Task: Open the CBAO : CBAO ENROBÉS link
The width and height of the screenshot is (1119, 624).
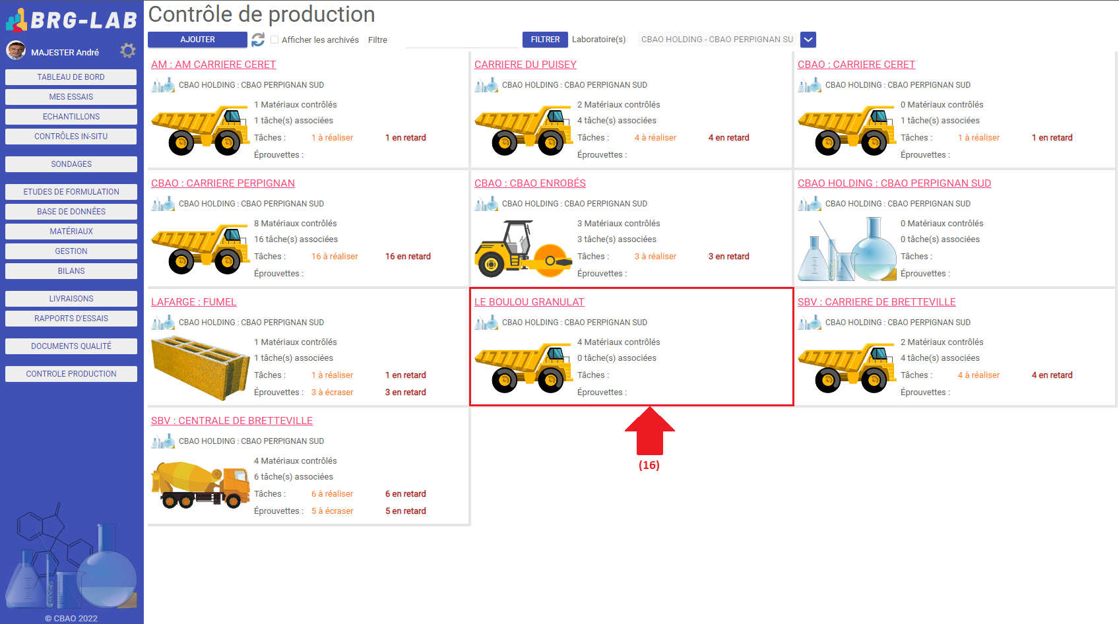Action: [x=530, y=183]
